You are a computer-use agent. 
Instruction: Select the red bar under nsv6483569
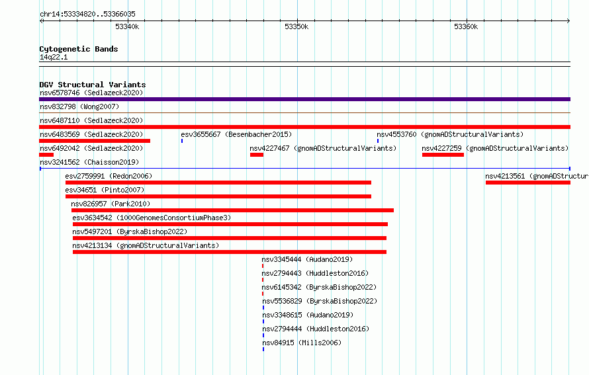coord(95,141)
